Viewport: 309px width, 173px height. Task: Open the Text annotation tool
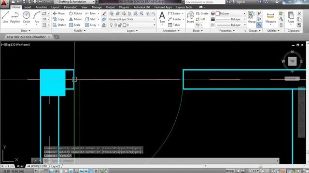[x=162, y=17]
